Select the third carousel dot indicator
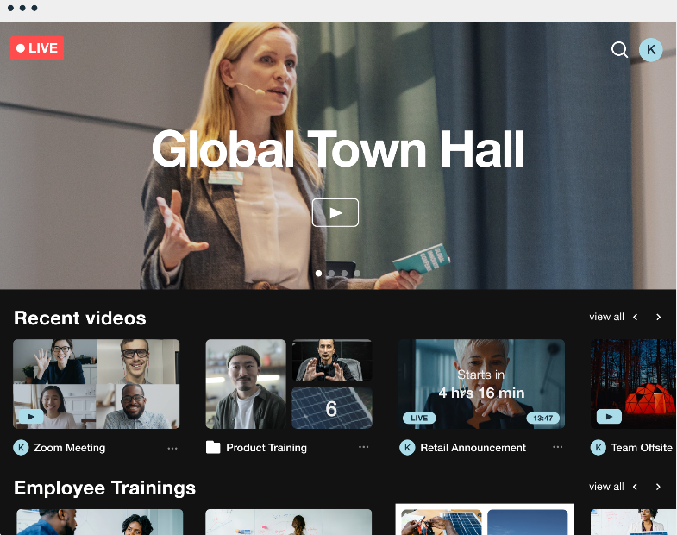This screenshot has height=535, width=677. (344, 274)
